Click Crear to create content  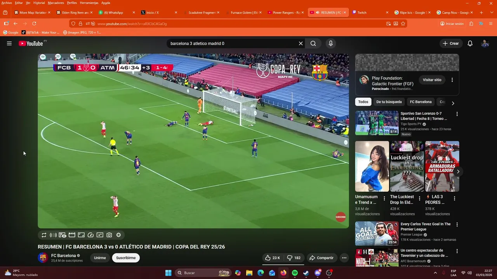tap(451, 43)
